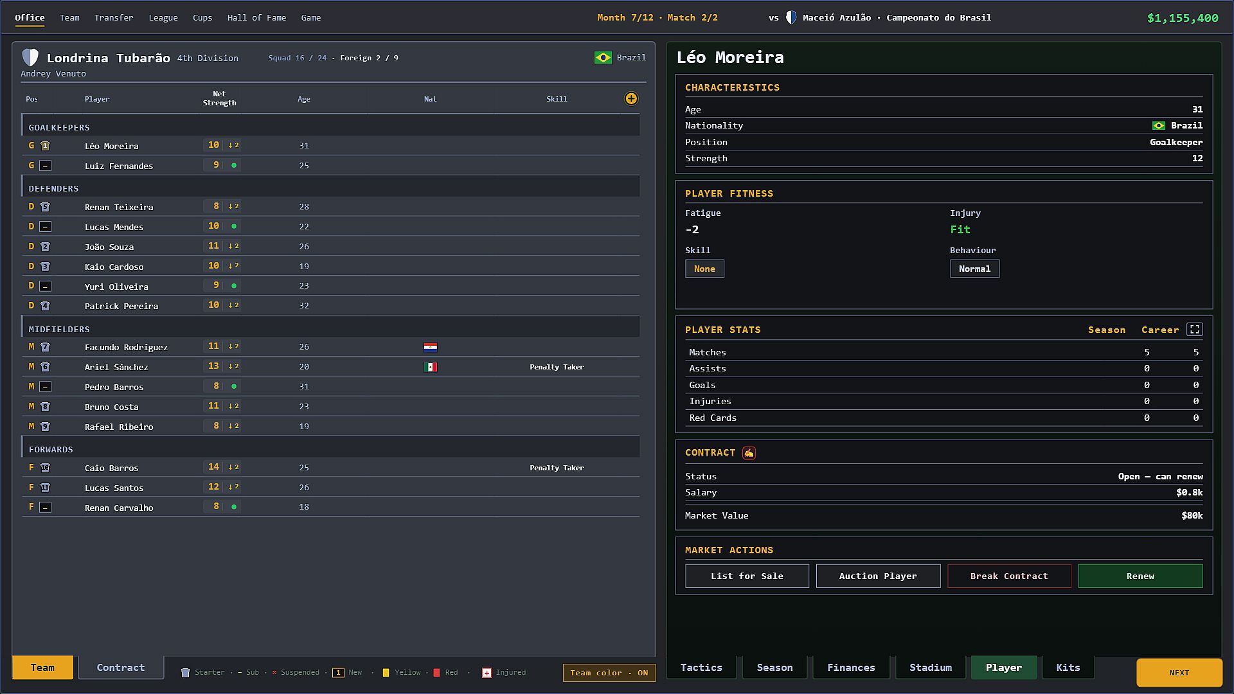Open the Game menu
The image size is (1234, 694).
311,18
